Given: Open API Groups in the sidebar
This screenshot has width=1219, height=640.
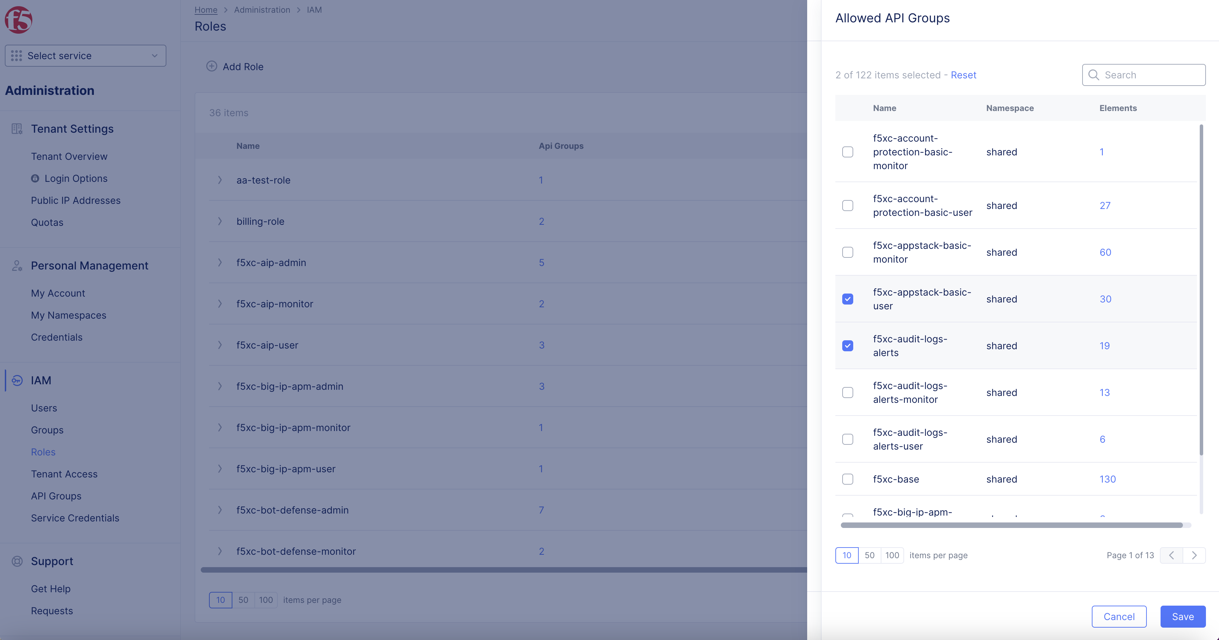Looking at the screenshot, I should click(56, 496).
